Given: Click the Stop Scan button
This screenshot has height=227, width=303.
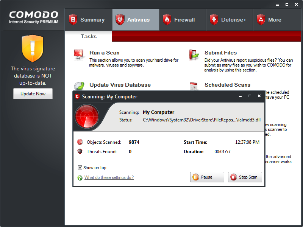Looking at the screenshot, I should click(245, 177).
